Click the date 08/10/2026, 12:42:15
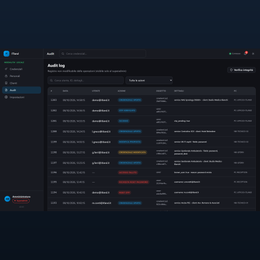This screenshot has height=260, width=260. click(74, 173)
